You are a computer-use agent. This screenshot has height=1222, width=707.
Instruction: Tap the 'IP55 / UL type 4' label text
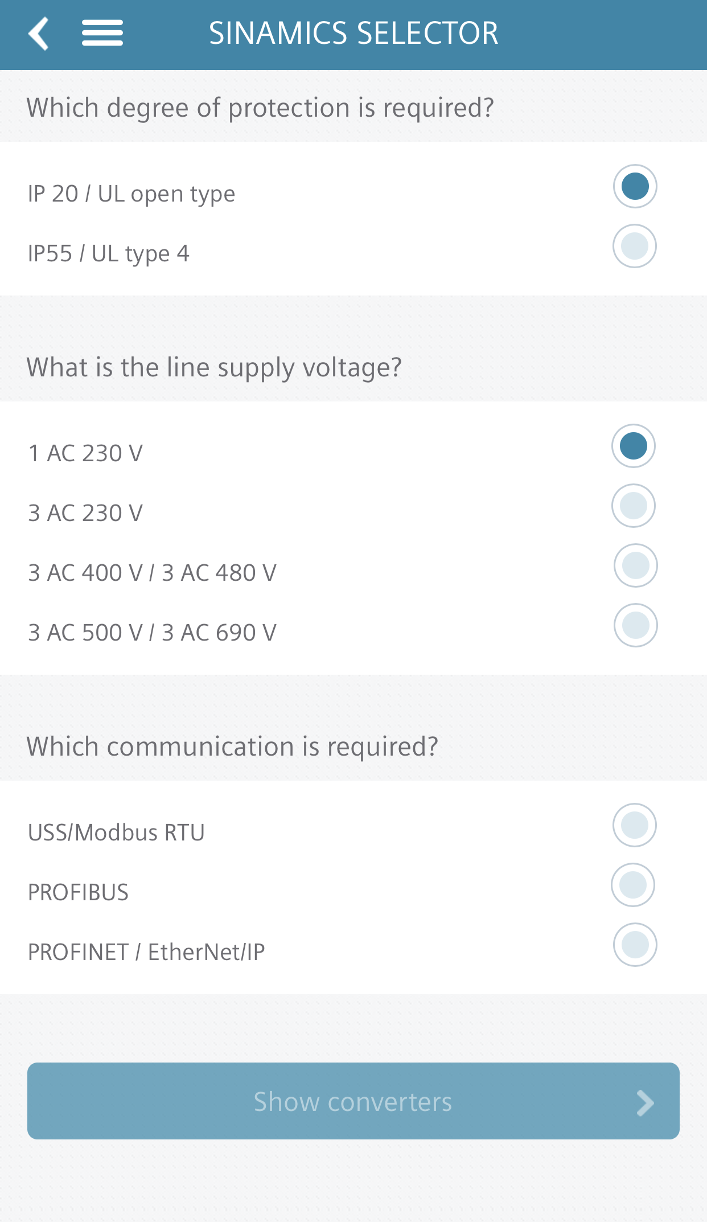point(109,253)
